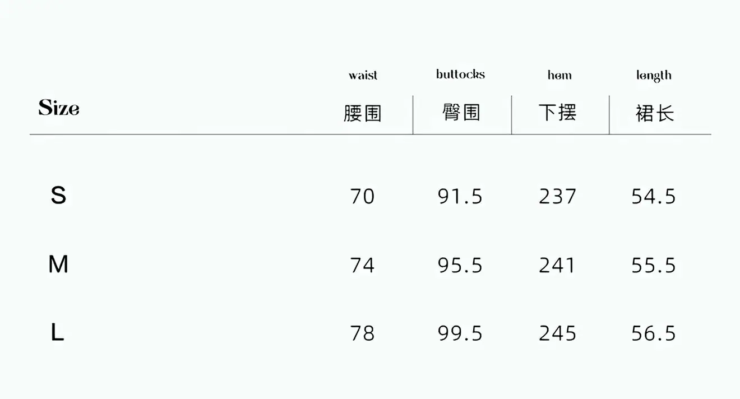
Task: Click buttocks value 91.5
Action: coord(460,197)
